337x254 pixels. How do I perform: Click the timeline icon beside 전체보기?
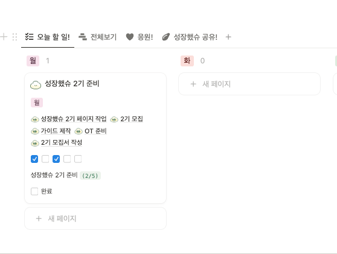(83, 37)
